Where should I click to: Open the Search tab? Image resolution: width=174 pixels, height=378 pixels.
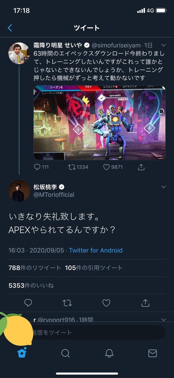coord(65,353)
